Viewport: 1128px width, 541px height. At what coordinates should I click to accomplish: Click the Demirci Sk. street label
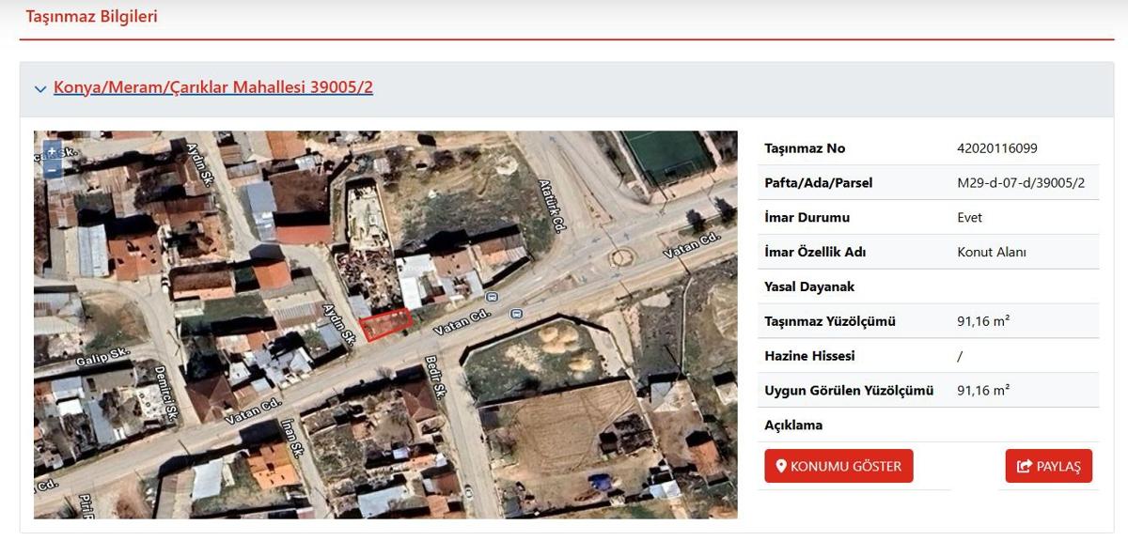pyautogui.click(x=165, y=394)
